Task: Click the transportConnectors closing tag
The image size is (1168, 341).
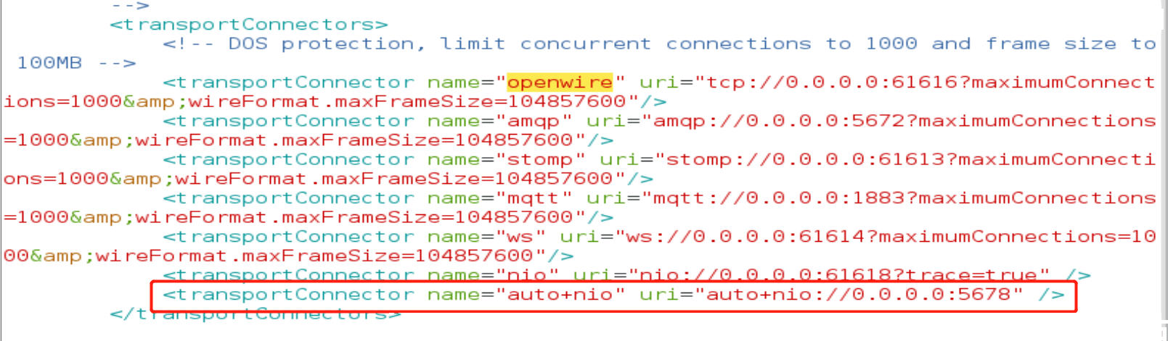Action: click(x=256, y=315)
